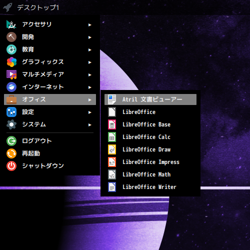The image size is (250, 250).
Task: Open Atril 文書ビューアー from the submenu
Action: [x=150, y=99]
